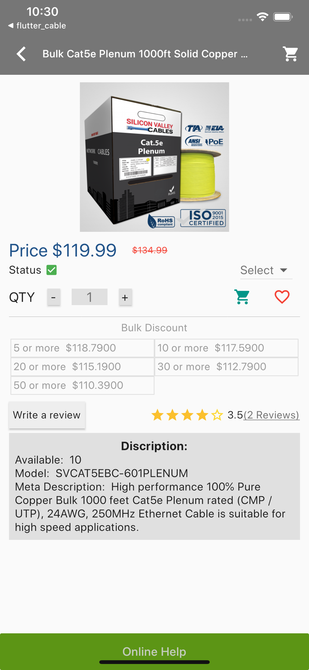Return to flutter_cable app in status bar

tap(37, 26)
